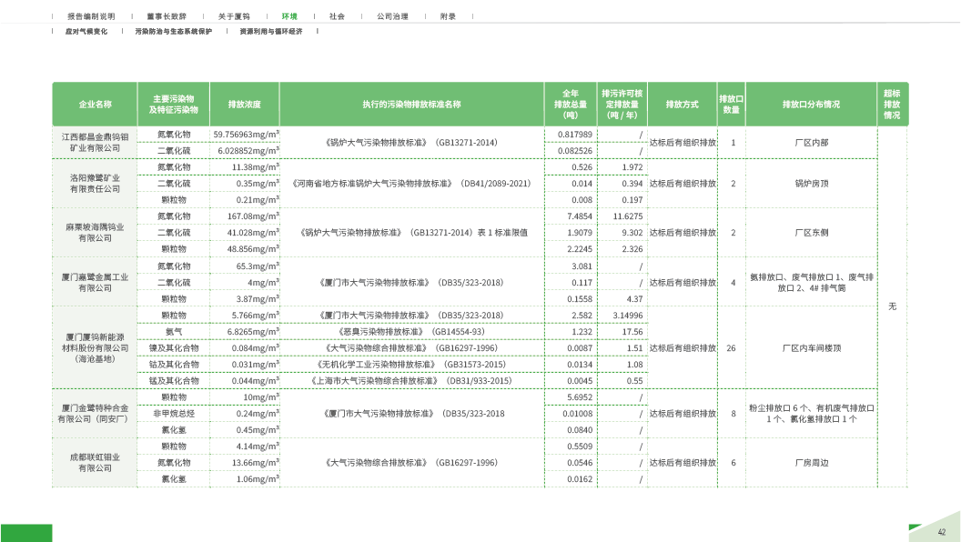Open the 公司治理 navigation tab
961x542 pixels.
pos(391,16)
